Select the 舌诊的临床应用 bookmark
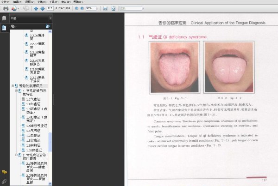 31,86
